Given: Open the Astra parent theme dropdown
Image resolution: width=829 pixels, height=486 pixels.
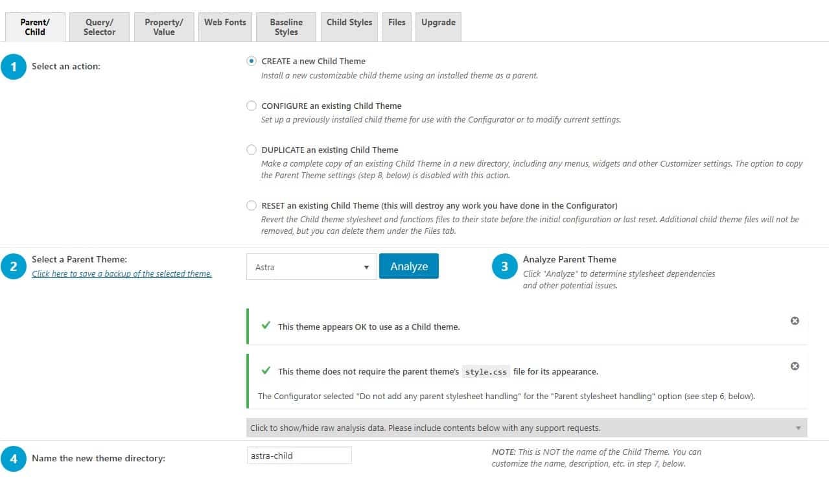Looking at the screenshot, I should 311,267.
